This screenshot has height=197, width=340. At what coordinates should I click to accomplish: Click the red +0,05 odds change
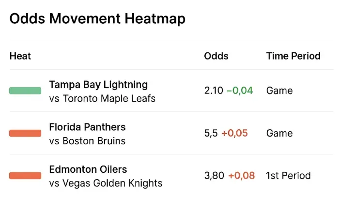pyautogui.click(x=234, y=133)
